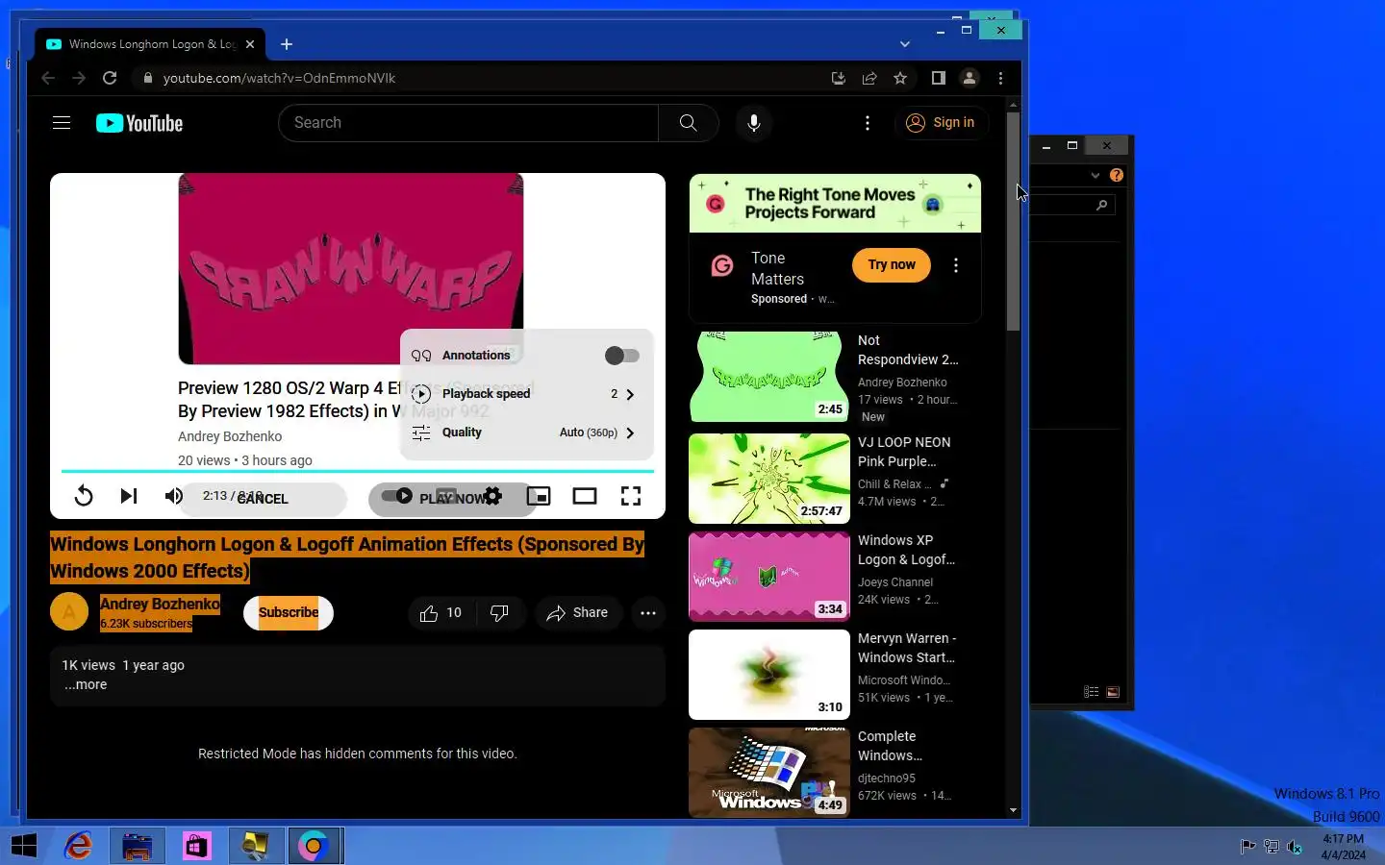Image resolution: width=1385 pixels, height=865 pixels.
Task: Click the magnifier search button on YouTube
Action: pos(688,123)
